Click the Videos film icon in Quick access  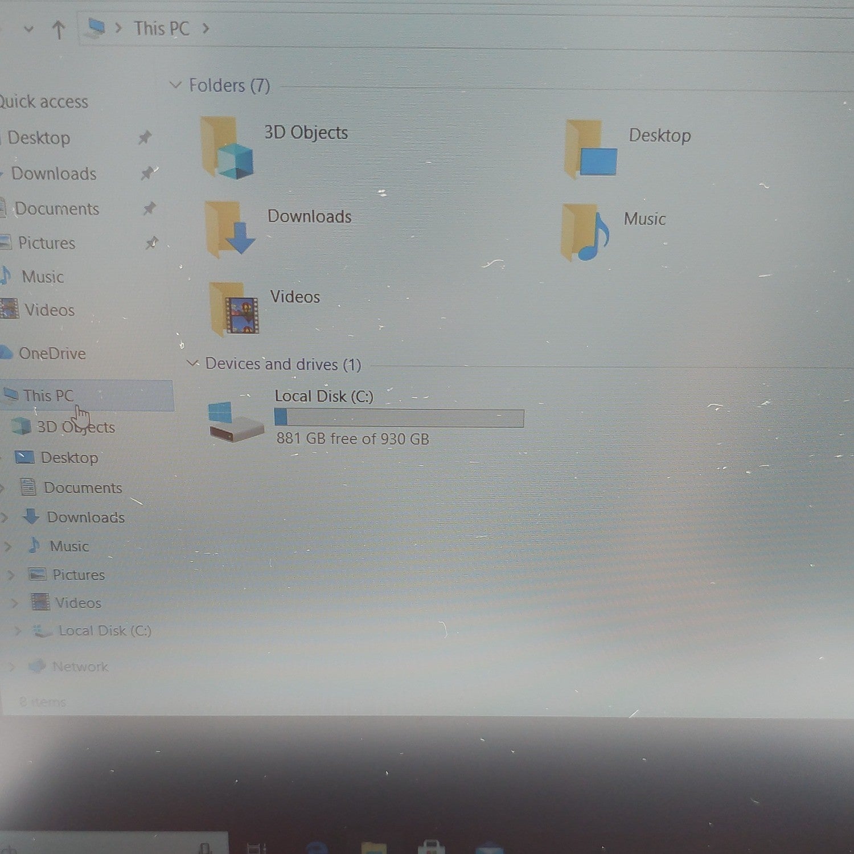coord(9,309)
